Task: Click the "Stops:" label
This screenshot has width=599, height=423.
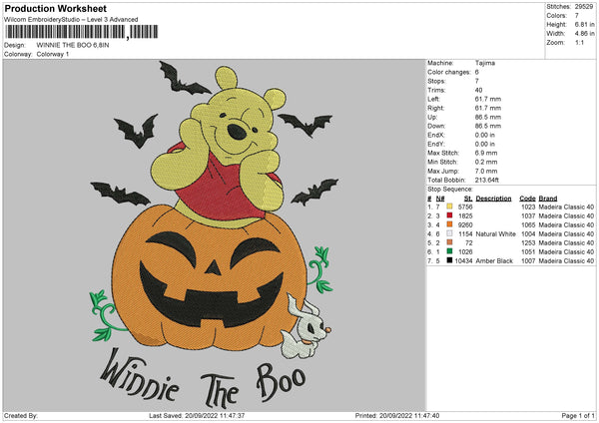Action: pyautogui.click(x=436, y=81)
